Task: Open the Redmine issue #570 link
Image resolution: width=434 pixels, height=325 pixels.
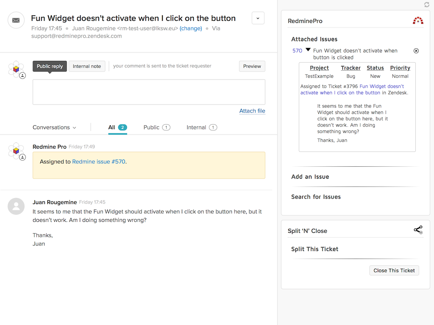Action: coord(97,161)
